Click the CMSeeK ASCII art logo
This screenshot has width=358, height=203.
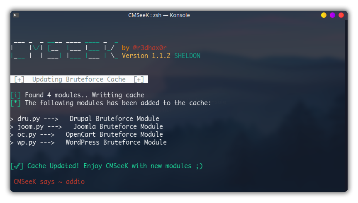tap(65, 50)
